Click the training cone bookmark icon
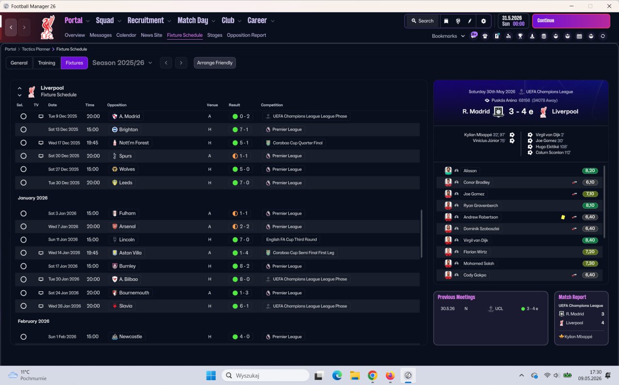619x385 pixels. tap(532, 36)
